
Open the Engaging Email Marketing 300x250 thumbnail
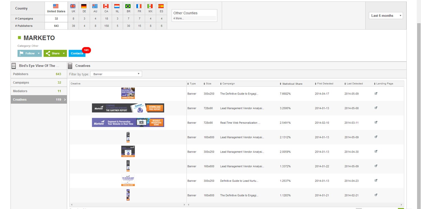pos(128,93)
